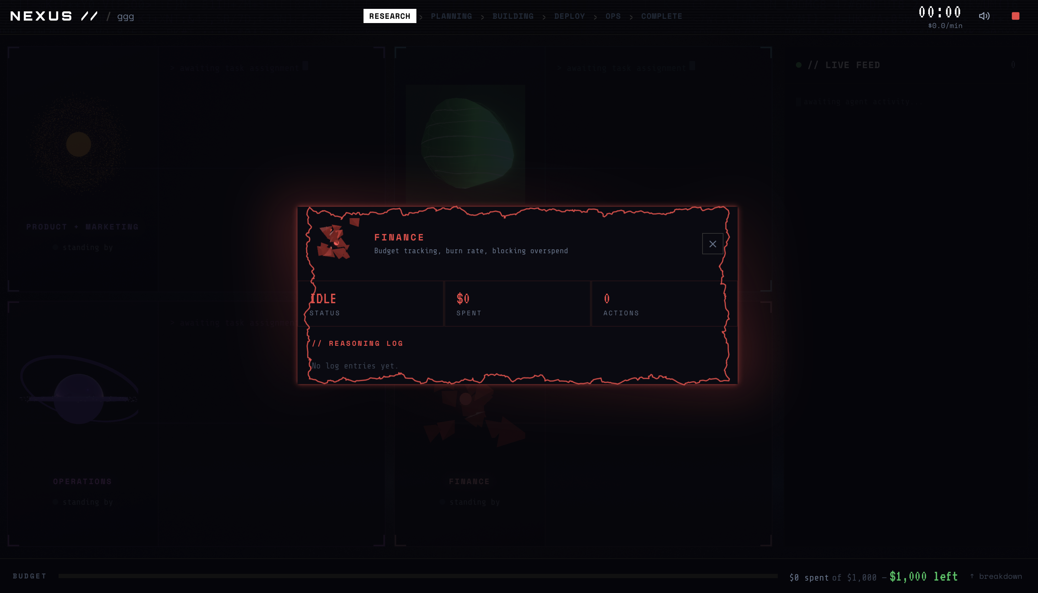Click the ggg project name
The height and width of the screenshot is (593, 1038).
(x=126, y=17)
